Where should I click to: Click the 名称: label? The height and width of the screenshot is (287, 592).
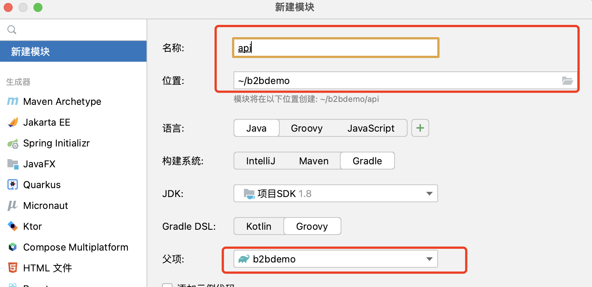pyautogui.click(x=173, y=48)
